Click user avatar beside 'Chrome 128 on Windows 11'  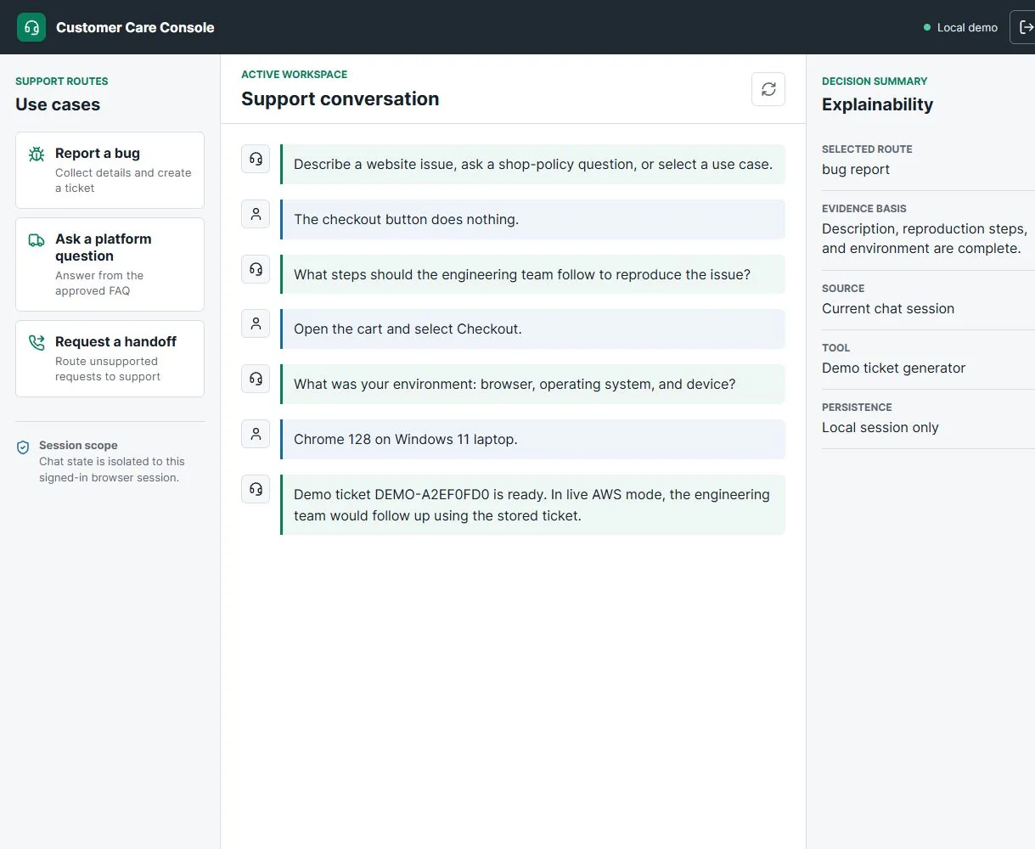(256, 434)
